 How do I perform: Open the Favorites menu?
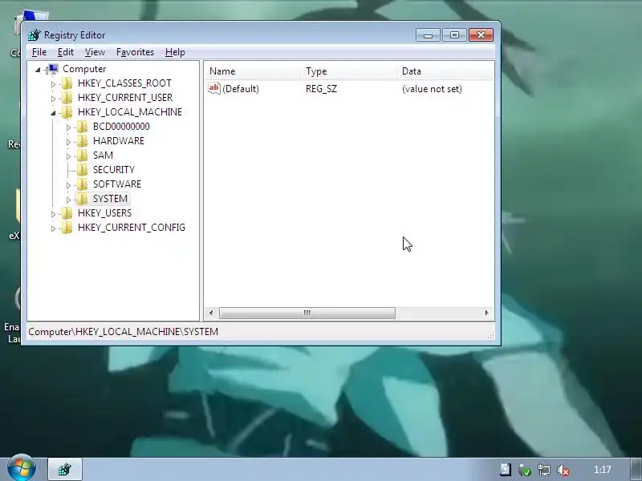(135, 52)
